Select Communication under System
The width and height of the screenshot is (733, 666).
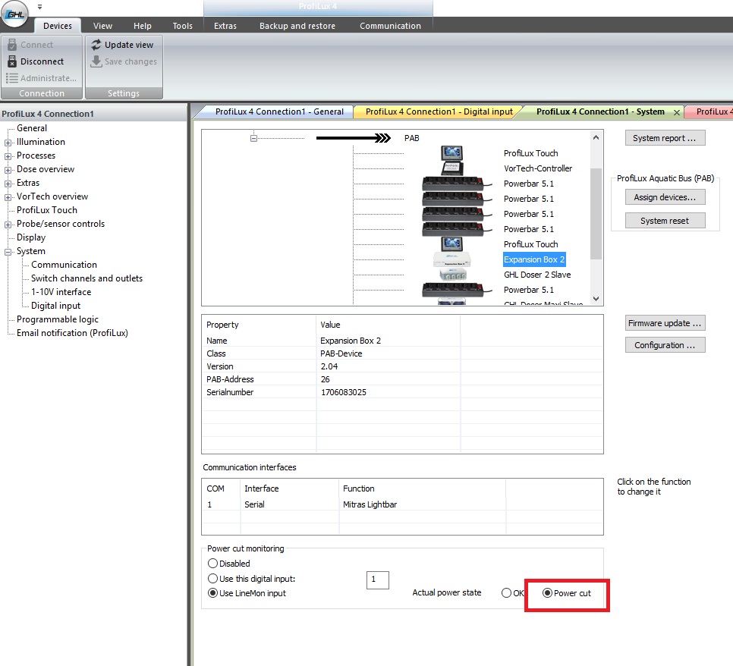(x=64, y=265)
